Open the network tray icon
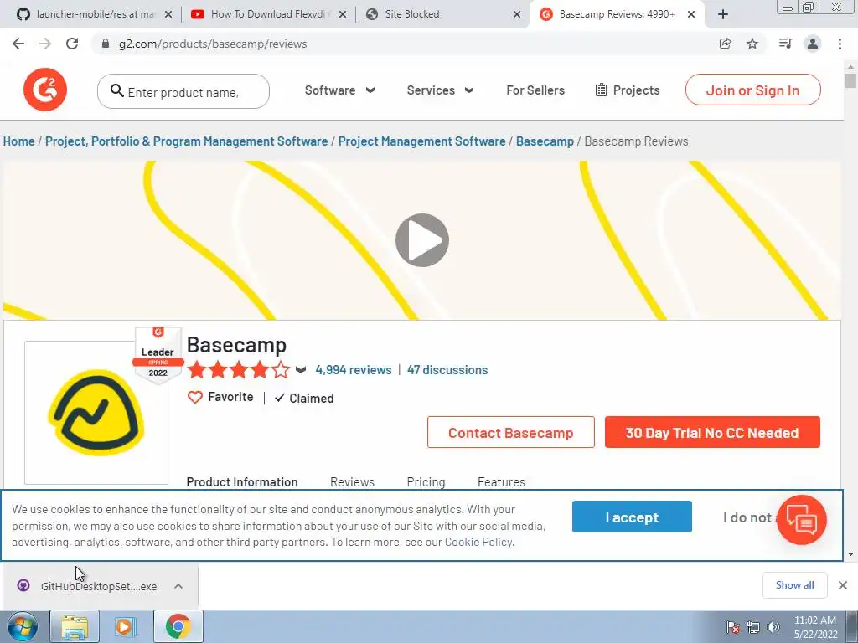Screen dimensions: 858x643 click(x=753, y=627)
